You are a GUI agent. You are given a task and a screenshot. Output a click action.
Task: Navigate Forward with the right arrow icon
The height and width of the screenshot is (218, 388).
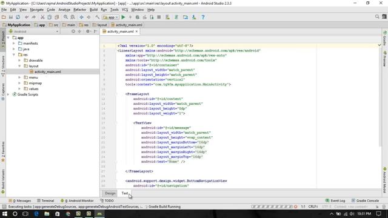pos(89,17)
